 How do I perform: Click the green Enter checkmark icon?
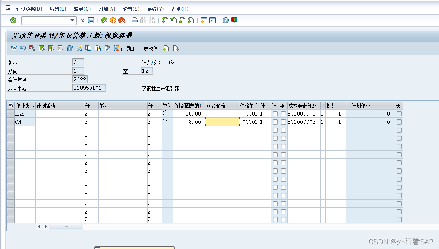(x=13, y=20)
